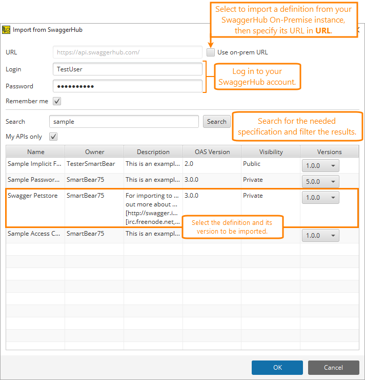Confirm import with the OK button

(x=277, y=367)
